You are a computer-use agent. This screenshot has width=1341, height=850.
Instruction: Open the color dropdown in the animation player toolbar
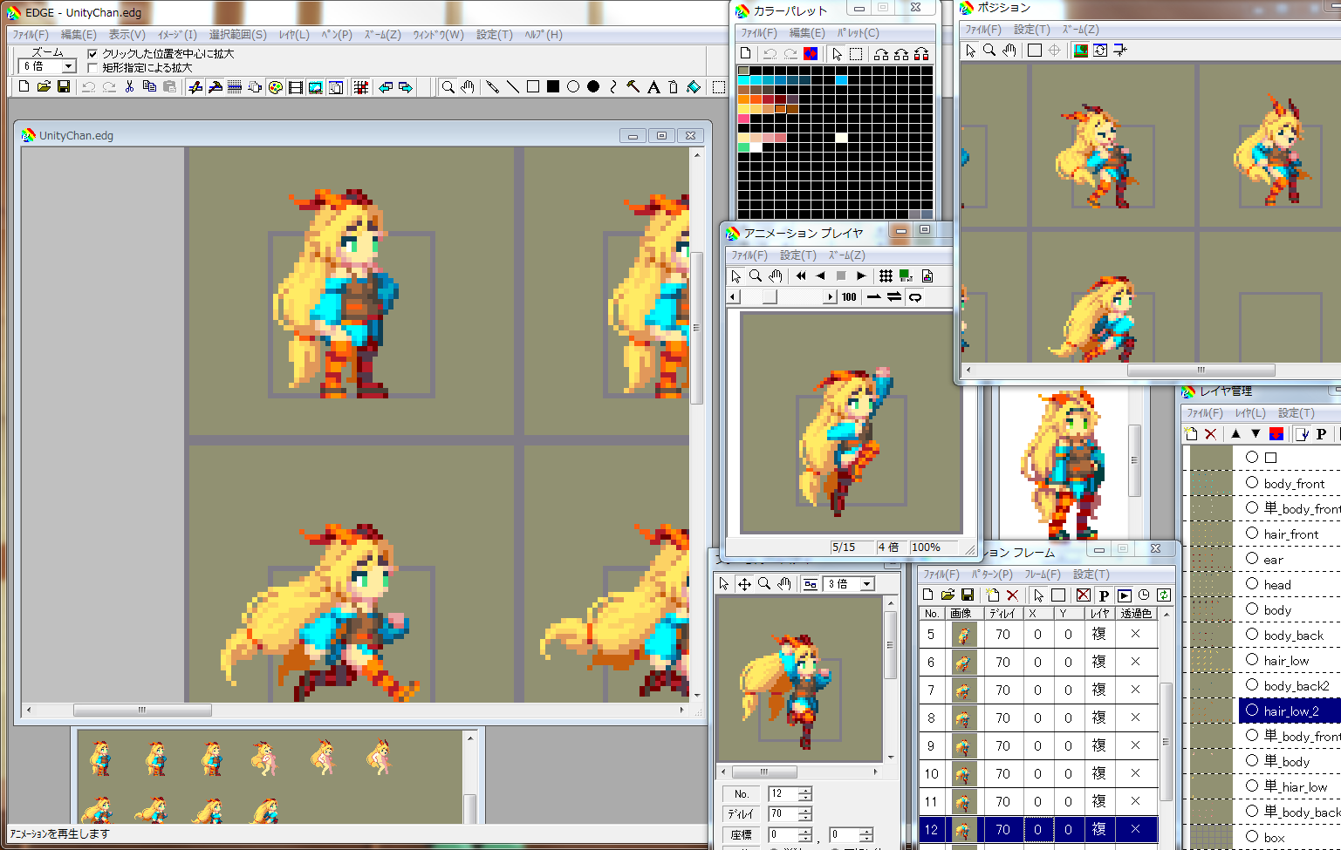906,276
